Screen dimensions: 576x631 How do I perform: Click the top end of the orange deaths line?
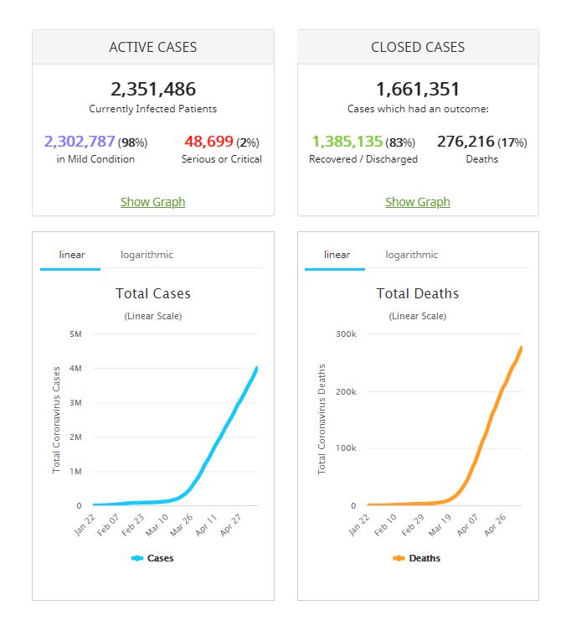click(521, 349)
